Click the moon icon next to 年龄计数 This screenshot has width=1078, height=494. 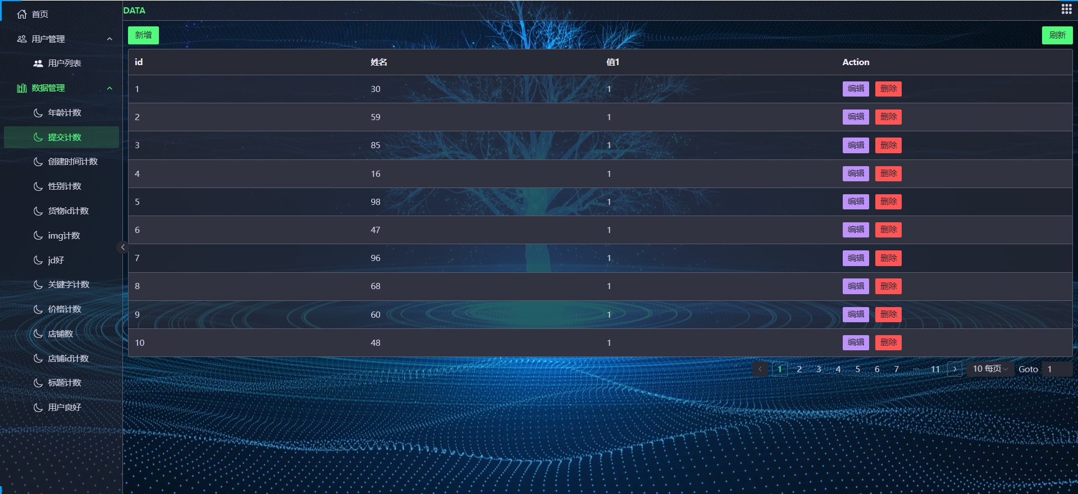point(38,113)
